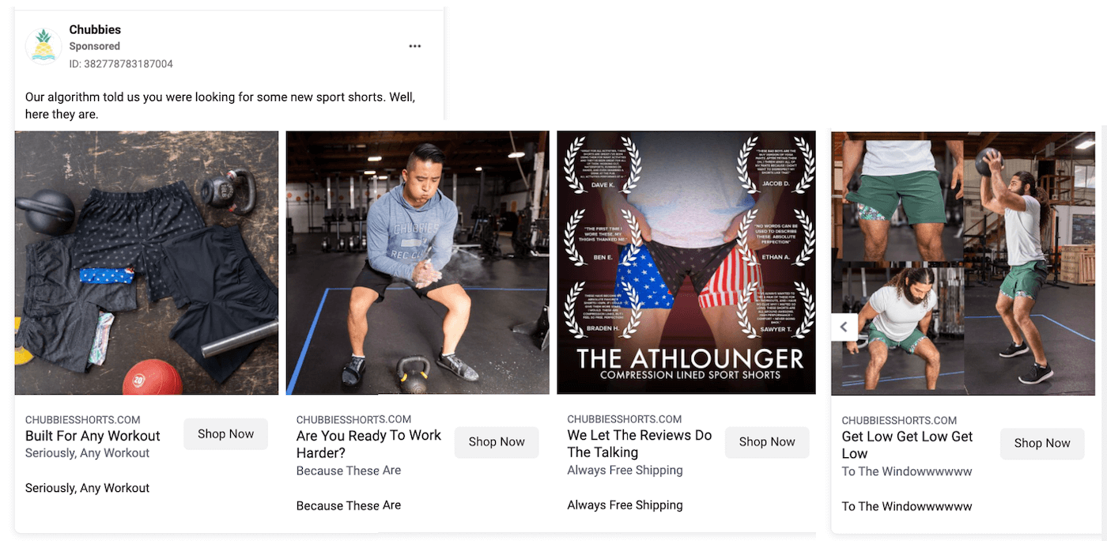Click Are You Ready To Work Harder headline

click(x=368, y=444)
